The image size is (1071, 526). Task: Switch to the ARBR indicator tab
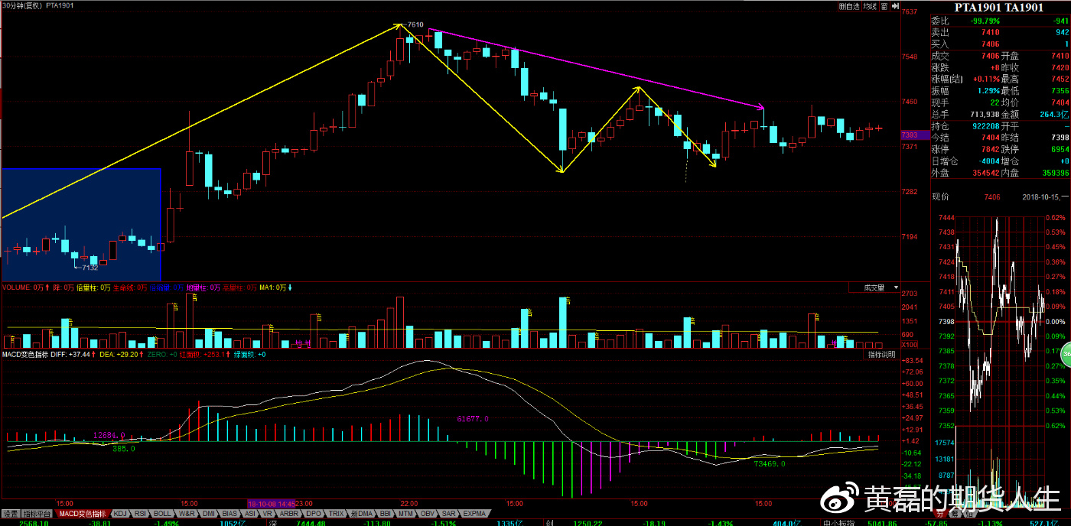point(288,514)
